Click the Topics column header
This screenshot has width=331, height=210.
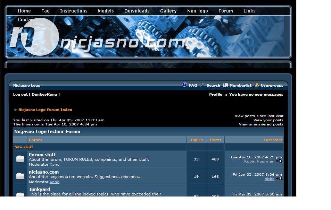(x=196, y=140)
